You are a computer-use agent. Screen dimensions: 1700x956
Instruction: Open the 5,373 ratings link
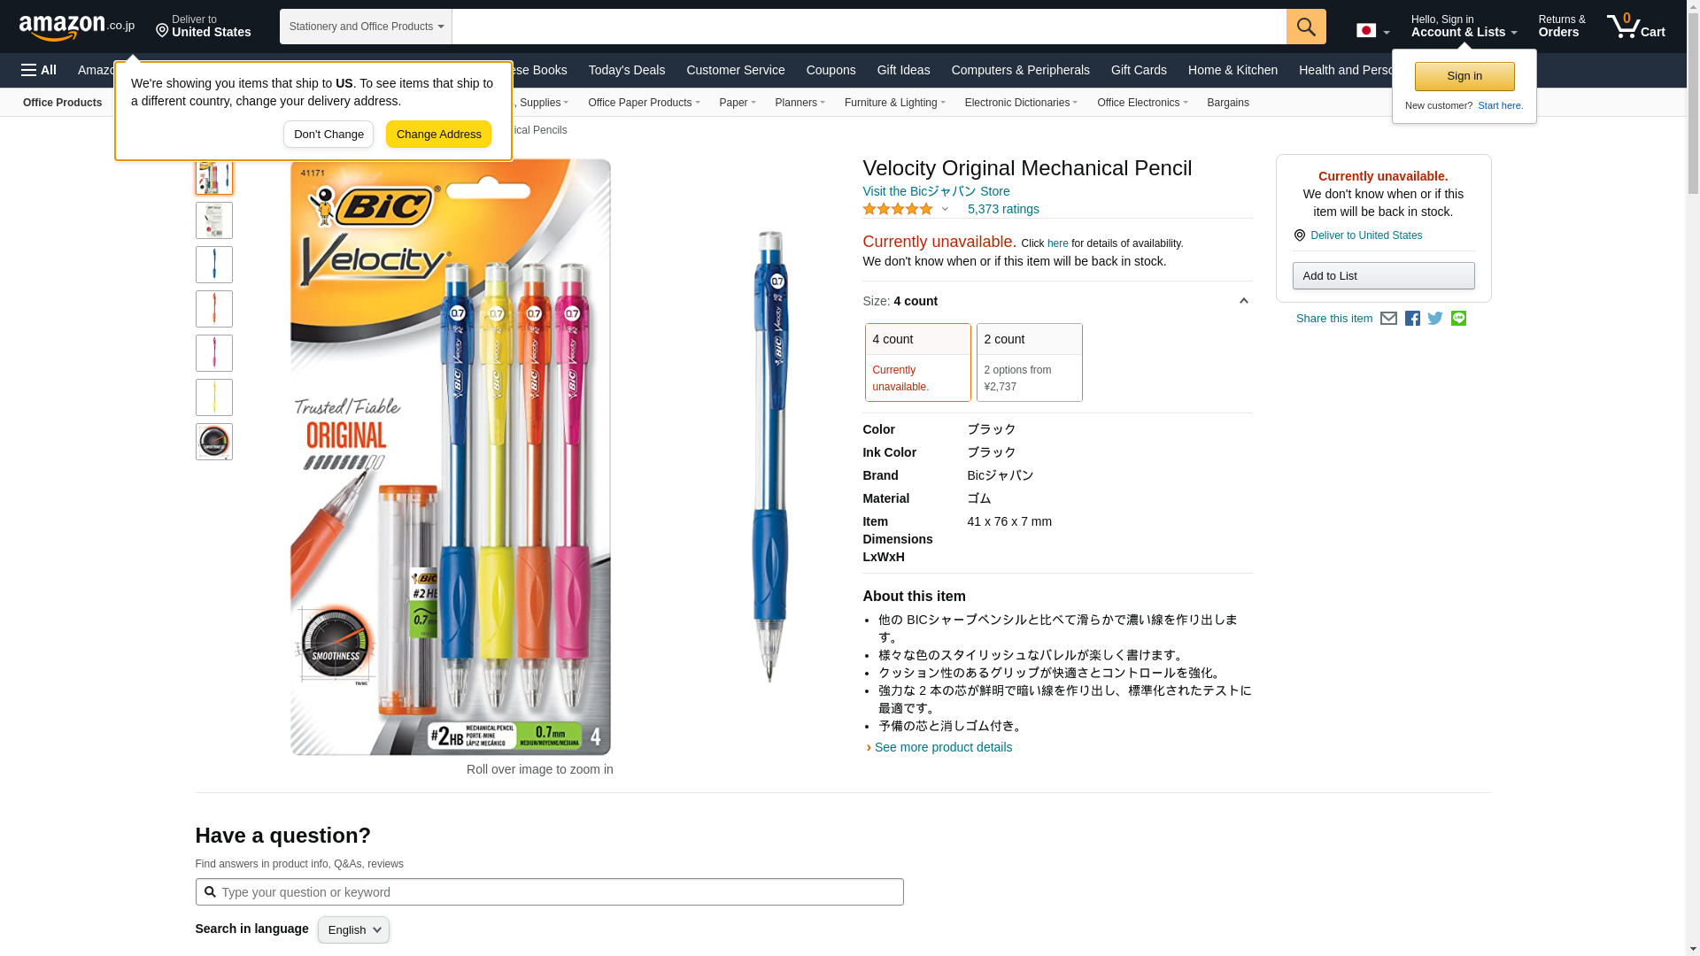pyautogui.click(x=1003, y=210)
